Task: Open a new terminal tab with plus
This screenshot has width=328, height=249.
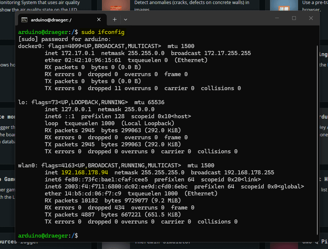Action: pyautogui.click(x=115, y=19)
